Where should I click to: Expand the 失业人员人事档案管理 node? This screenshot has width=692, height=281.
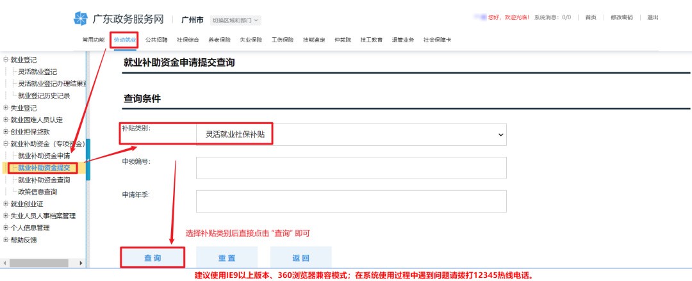pyautogui.click(x=6, y=216)
